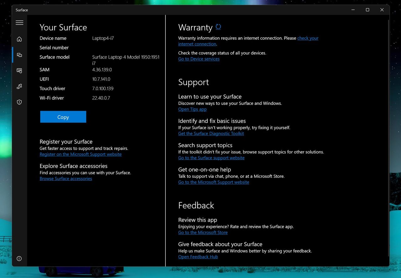Click Give feedback about your Surface heading
This screenshot has width=401, height=278.
(220, 244)
